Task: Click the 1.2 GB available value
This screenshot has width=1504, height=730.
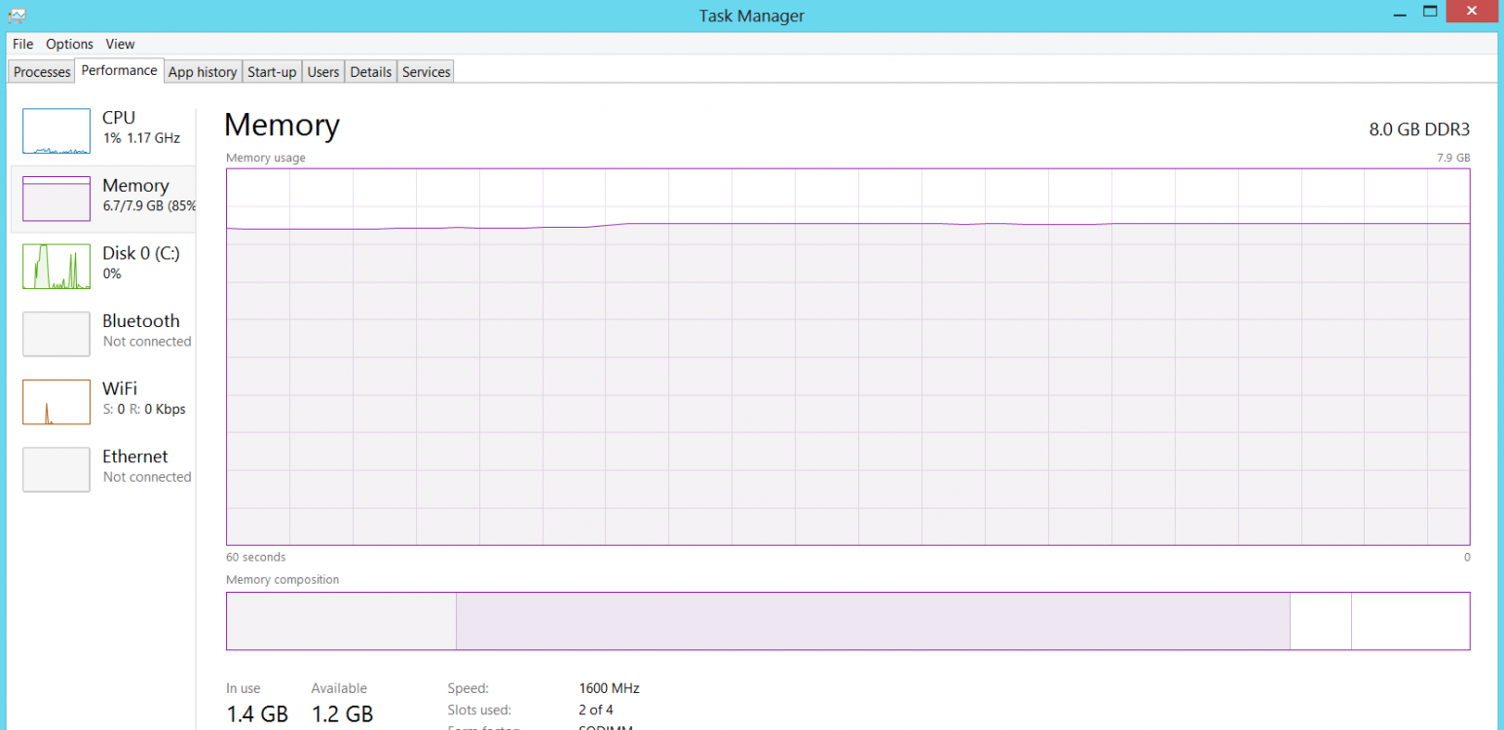Action: pos(342,714)
